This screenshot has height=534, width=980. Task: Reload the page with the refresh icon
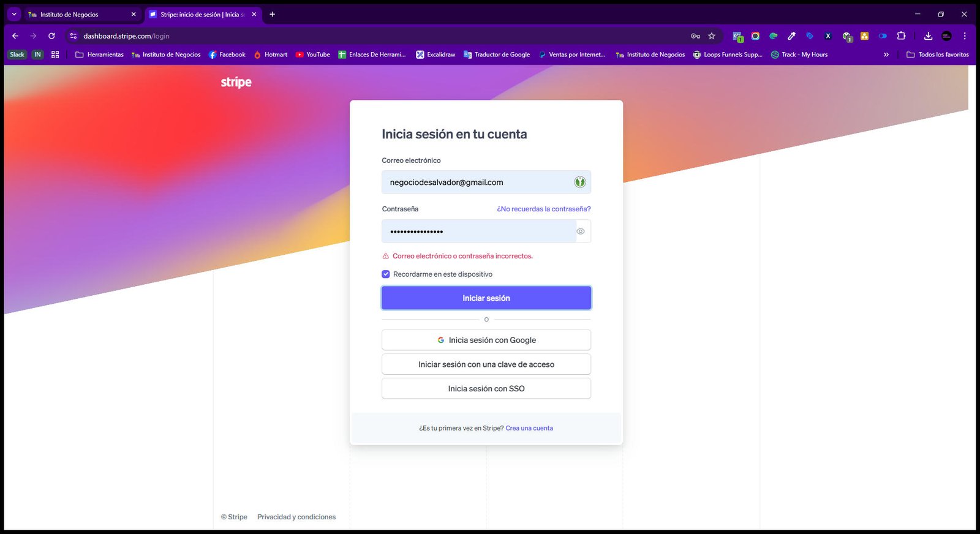51,36
